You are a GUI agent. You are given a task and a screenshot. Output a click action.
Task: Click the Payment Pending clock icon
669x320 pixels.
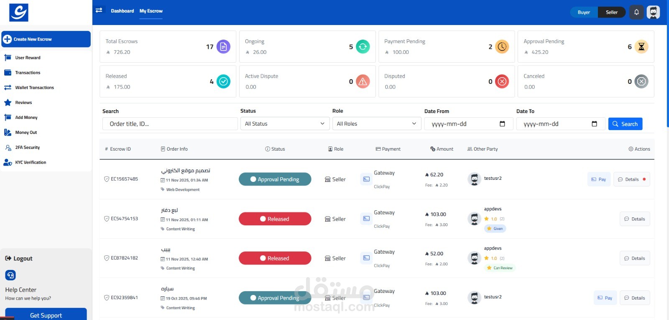502,47
